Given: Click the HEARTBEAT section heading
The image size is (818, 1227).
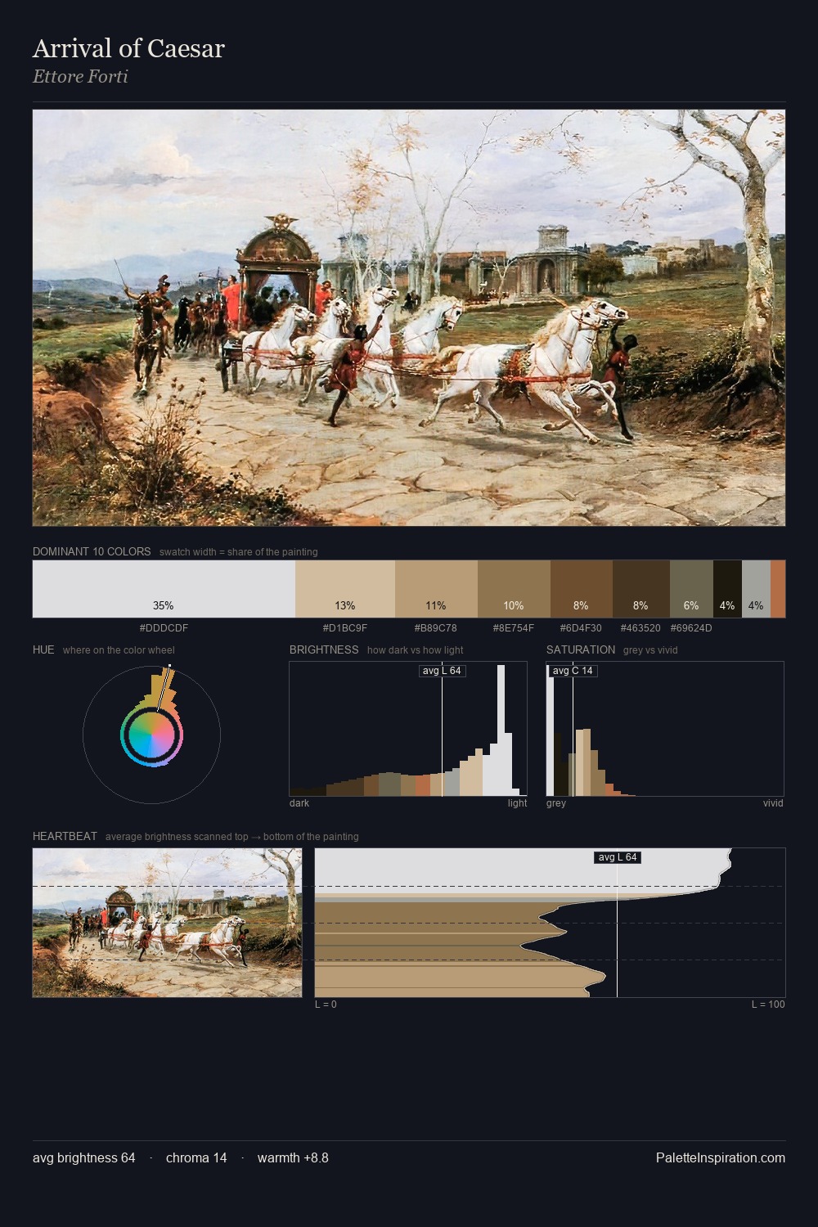Looking at the screenshot, I should (x=65, y=836).
